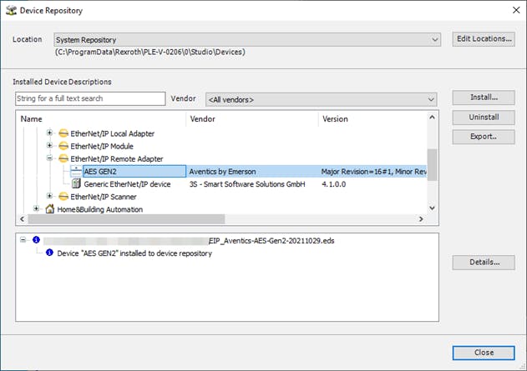Click the EtherNet/IP Scanner folder icon

63,197
